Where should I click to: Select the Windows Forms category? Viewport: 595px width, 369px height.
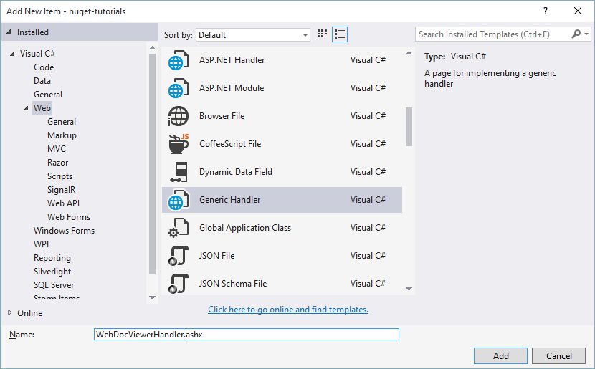tap(64, 231)
